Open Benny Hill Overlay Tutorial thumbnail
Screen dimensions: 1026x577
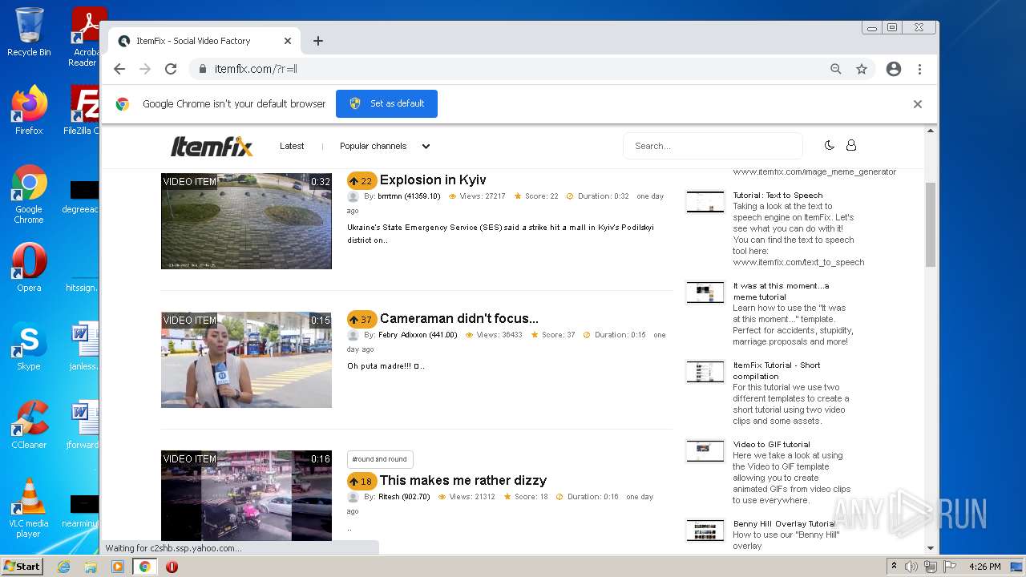705,531
